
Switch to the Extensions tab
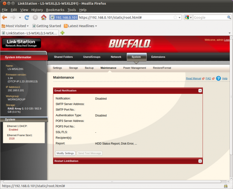[158, 57]
